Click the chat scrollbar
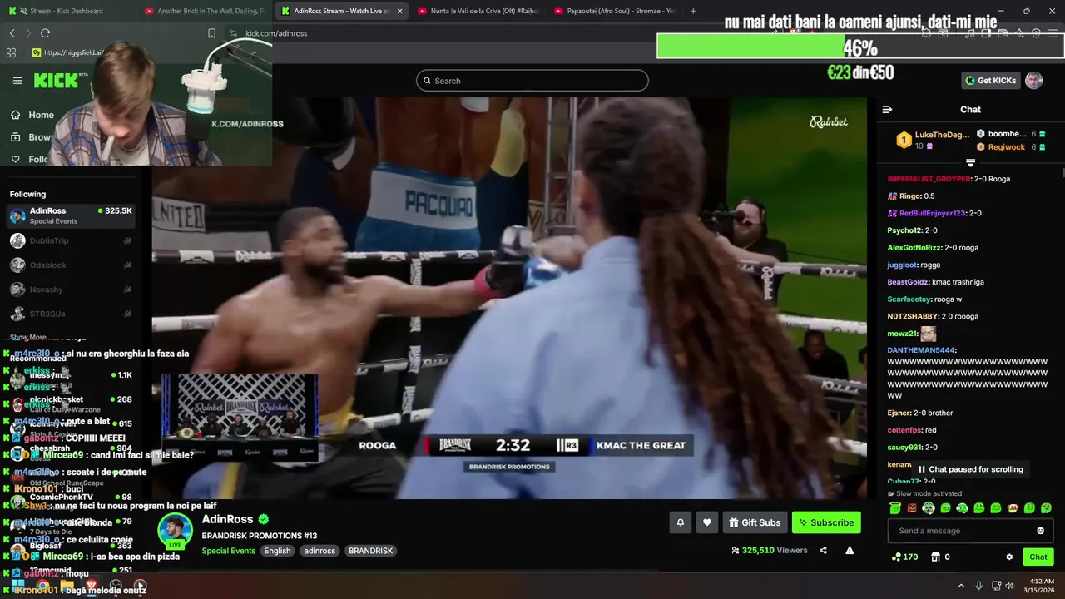 click(1063, 172)
